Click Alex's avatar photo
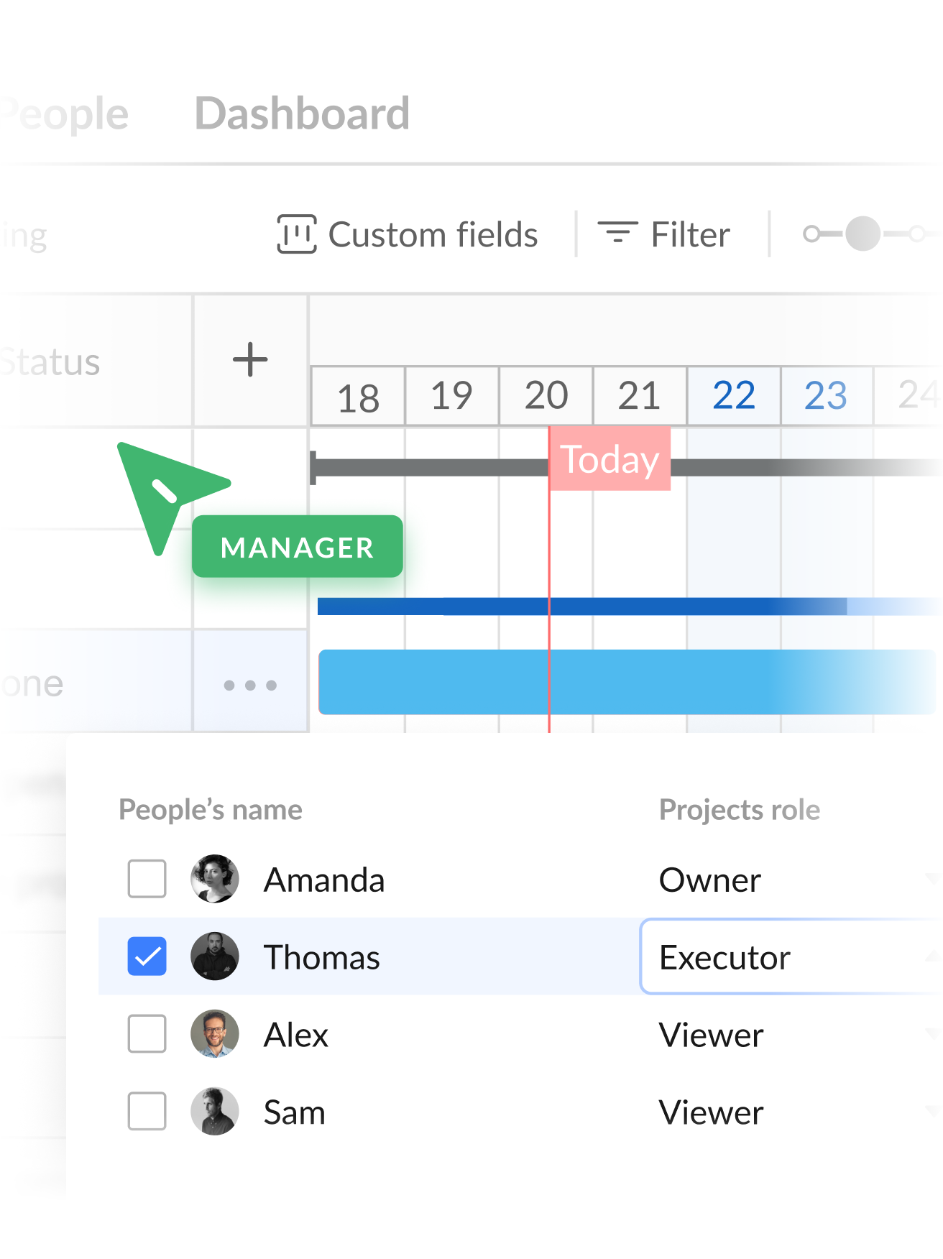 [x=214, y=1034]
